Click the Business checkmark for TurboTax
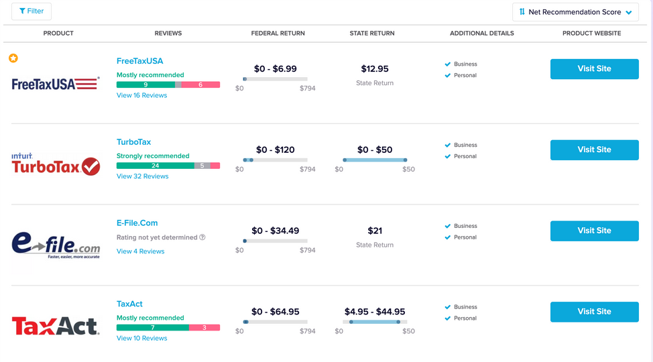Screen dimensions: 653x362 click(448, 145)
